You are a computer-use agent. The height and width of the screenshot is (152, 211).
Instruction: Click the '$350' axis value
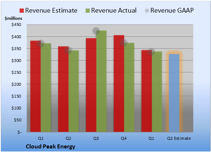pos(17,49)
